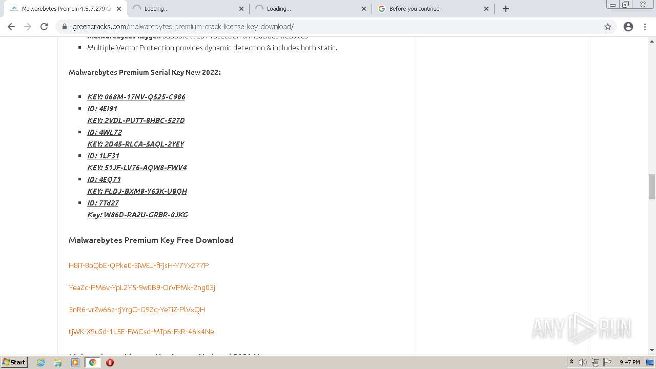Screen dimensions: 656x369
Task: Open the YeaZc-PM6v key link
Action: pyautogui.click(x=142, y=288)
